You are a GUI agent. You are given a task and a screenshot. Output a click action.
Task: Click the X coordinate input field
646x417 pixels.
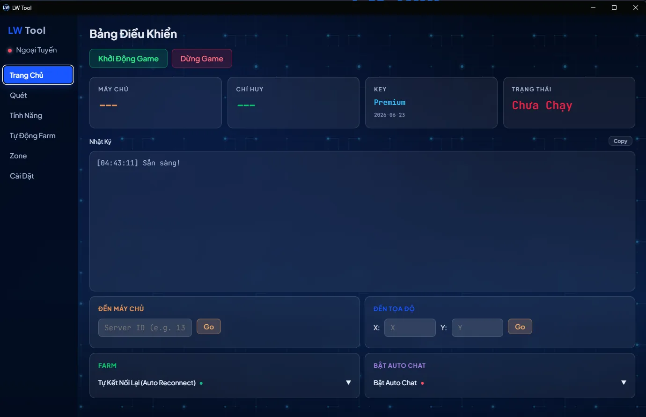point(410,328)
